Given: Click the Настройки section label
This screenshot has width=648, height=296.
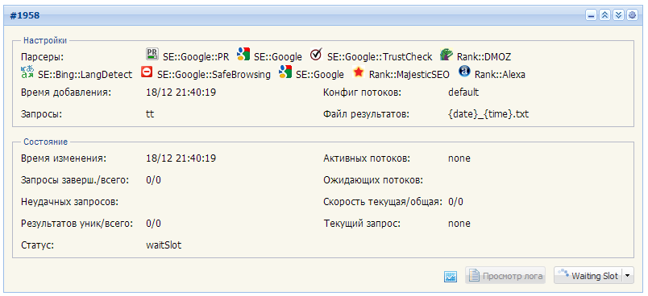Looking at the screenshot, I should coord(45,40).
